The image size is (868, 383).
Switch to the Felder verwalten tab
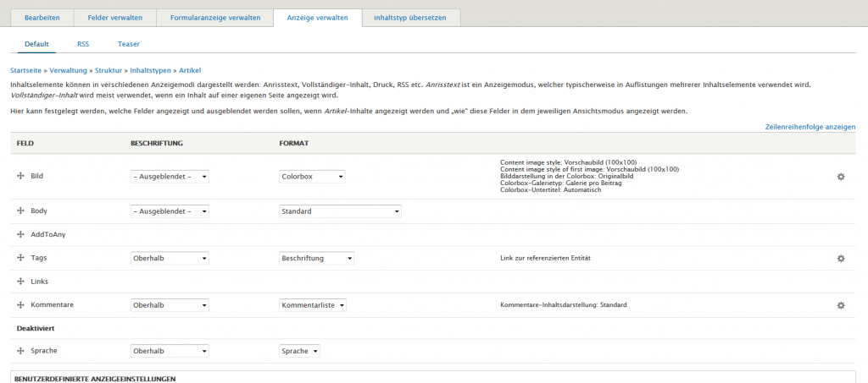click(x=115, y=17)
